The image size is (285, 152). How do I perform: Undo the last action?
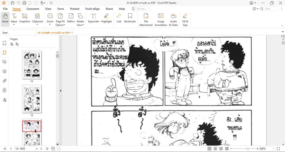click(x=30, y=3)
